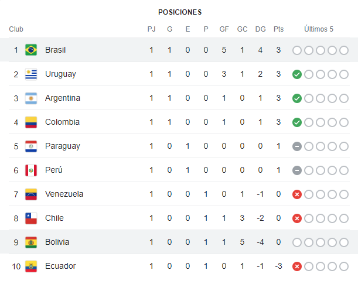This screenshot has height=284, width=358.
Task: Click Argentina's green win result icon
Action: (x=297, y=98)
